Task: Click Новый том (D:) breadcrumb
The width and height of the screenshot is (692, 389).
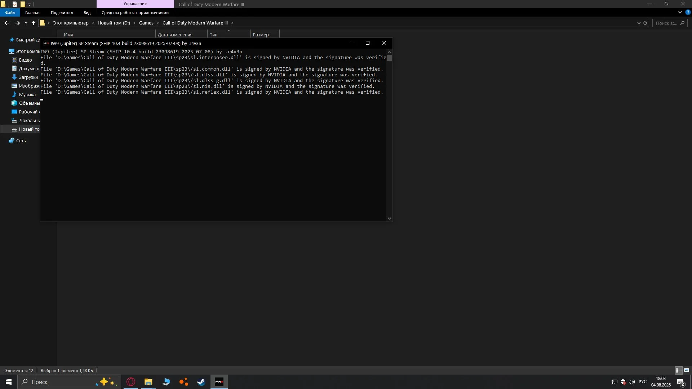Action: 114,23
